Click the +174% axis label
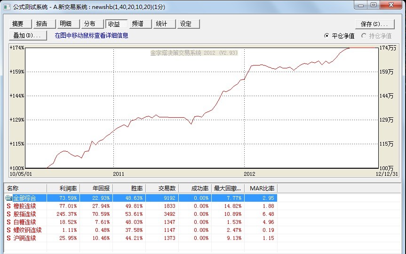The height and width of the screenshot is (254, 406). pyautogui.click(x=17, y=48)
